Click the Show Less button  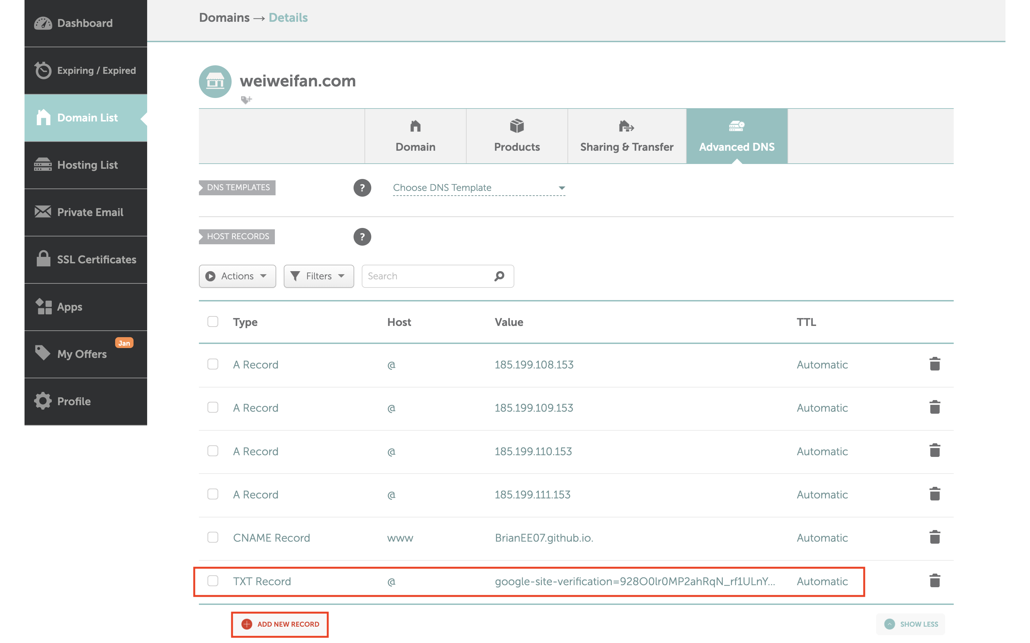pyautogui.click(x=911, y=624)
